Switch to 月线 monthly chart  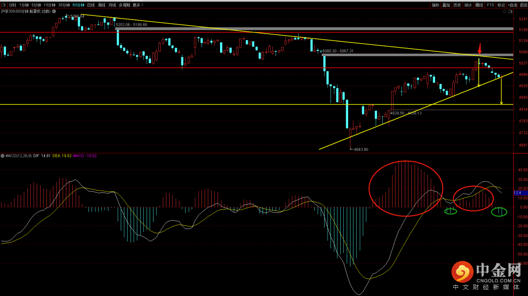pyautogui.click(x=112, y=5)
